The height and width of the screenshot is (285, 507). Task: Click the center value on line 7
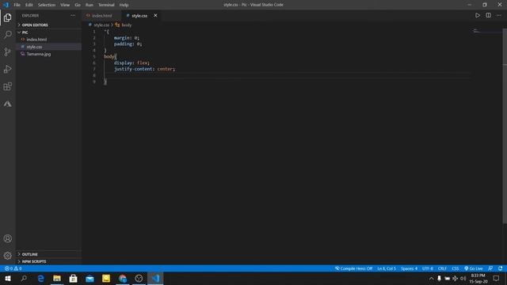pyautogui.click(x=165, y=69)
